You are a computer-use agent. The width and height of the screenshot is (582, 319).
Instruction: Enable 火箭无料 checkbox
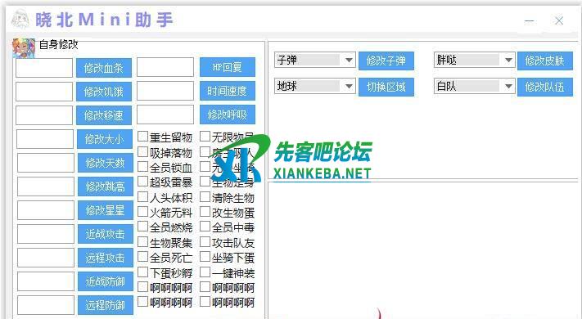coord(143,212)
